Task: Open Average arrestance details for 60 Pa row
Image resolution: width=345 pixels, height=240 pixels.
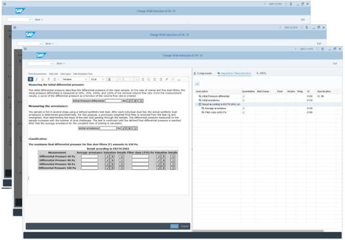Action: (121, 156)
